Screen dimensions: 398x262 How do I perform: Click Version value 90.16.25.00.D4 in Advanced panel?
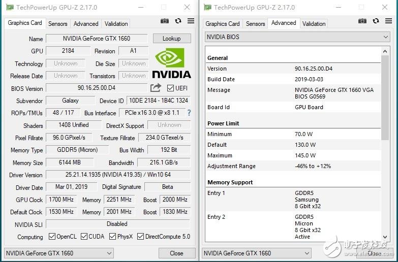(x=314, y=69)
